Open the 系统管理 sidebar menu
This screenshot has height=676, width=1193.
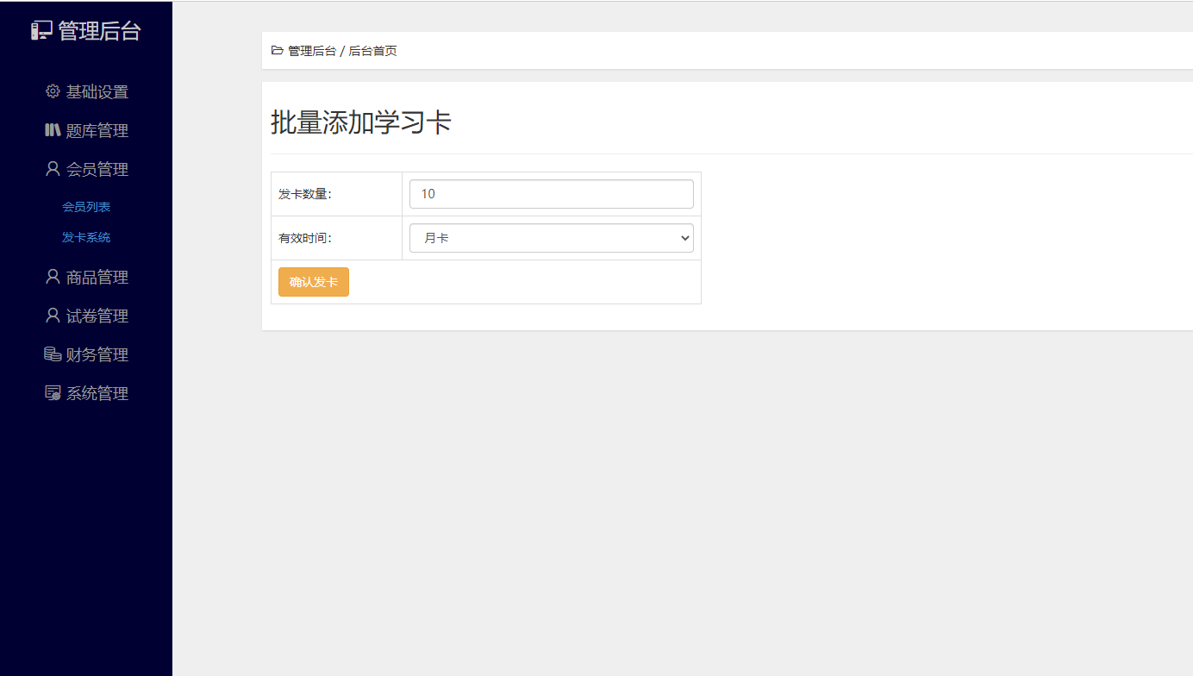tap(97, 393)
